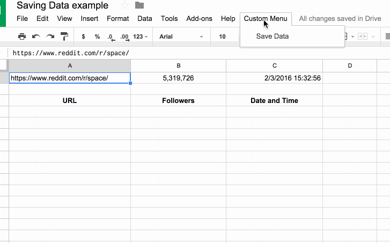Open the merge cells dropdown arrow
This screenshot has width=390, height=243.
[x=373, y=37]
